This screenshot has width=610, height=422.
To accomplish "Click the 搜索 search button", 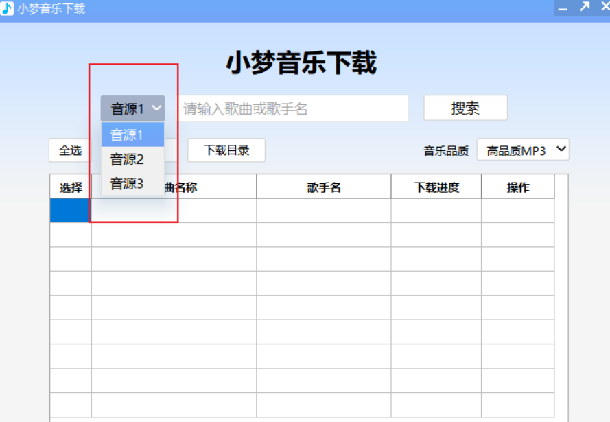I will coord(465,108).
